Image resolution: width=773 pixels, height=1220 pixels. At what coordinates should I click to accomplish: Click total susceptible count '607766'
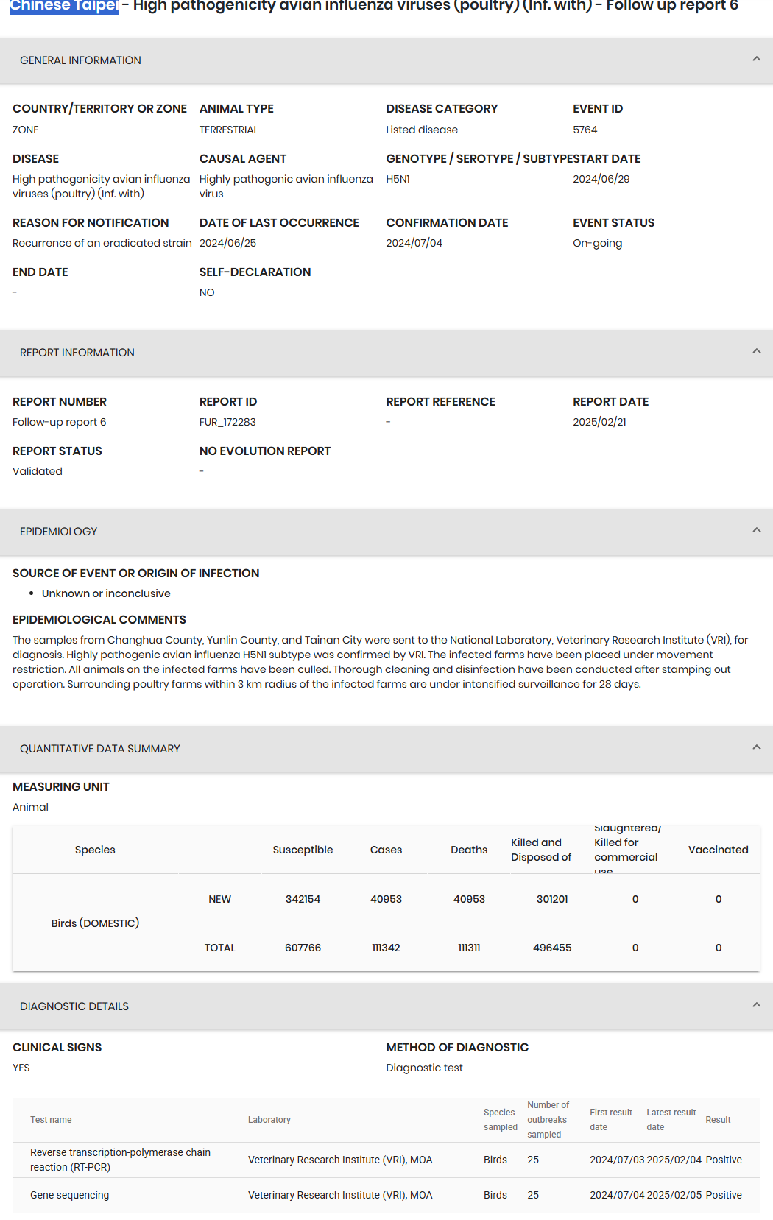(303, 948)
